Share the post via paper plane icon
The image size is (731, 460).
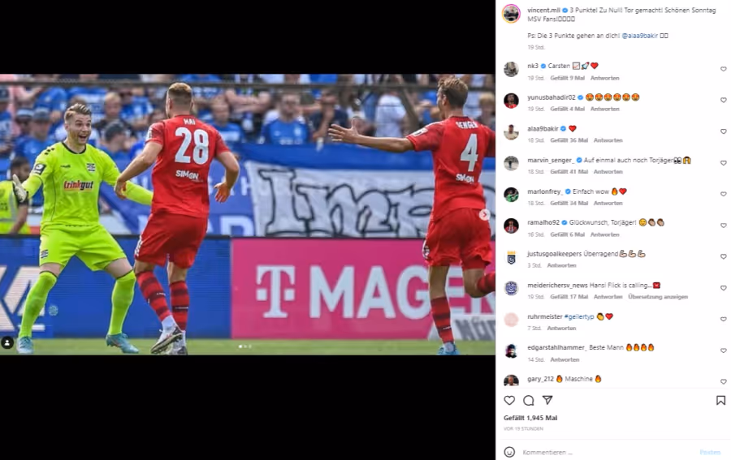(547, 400)
